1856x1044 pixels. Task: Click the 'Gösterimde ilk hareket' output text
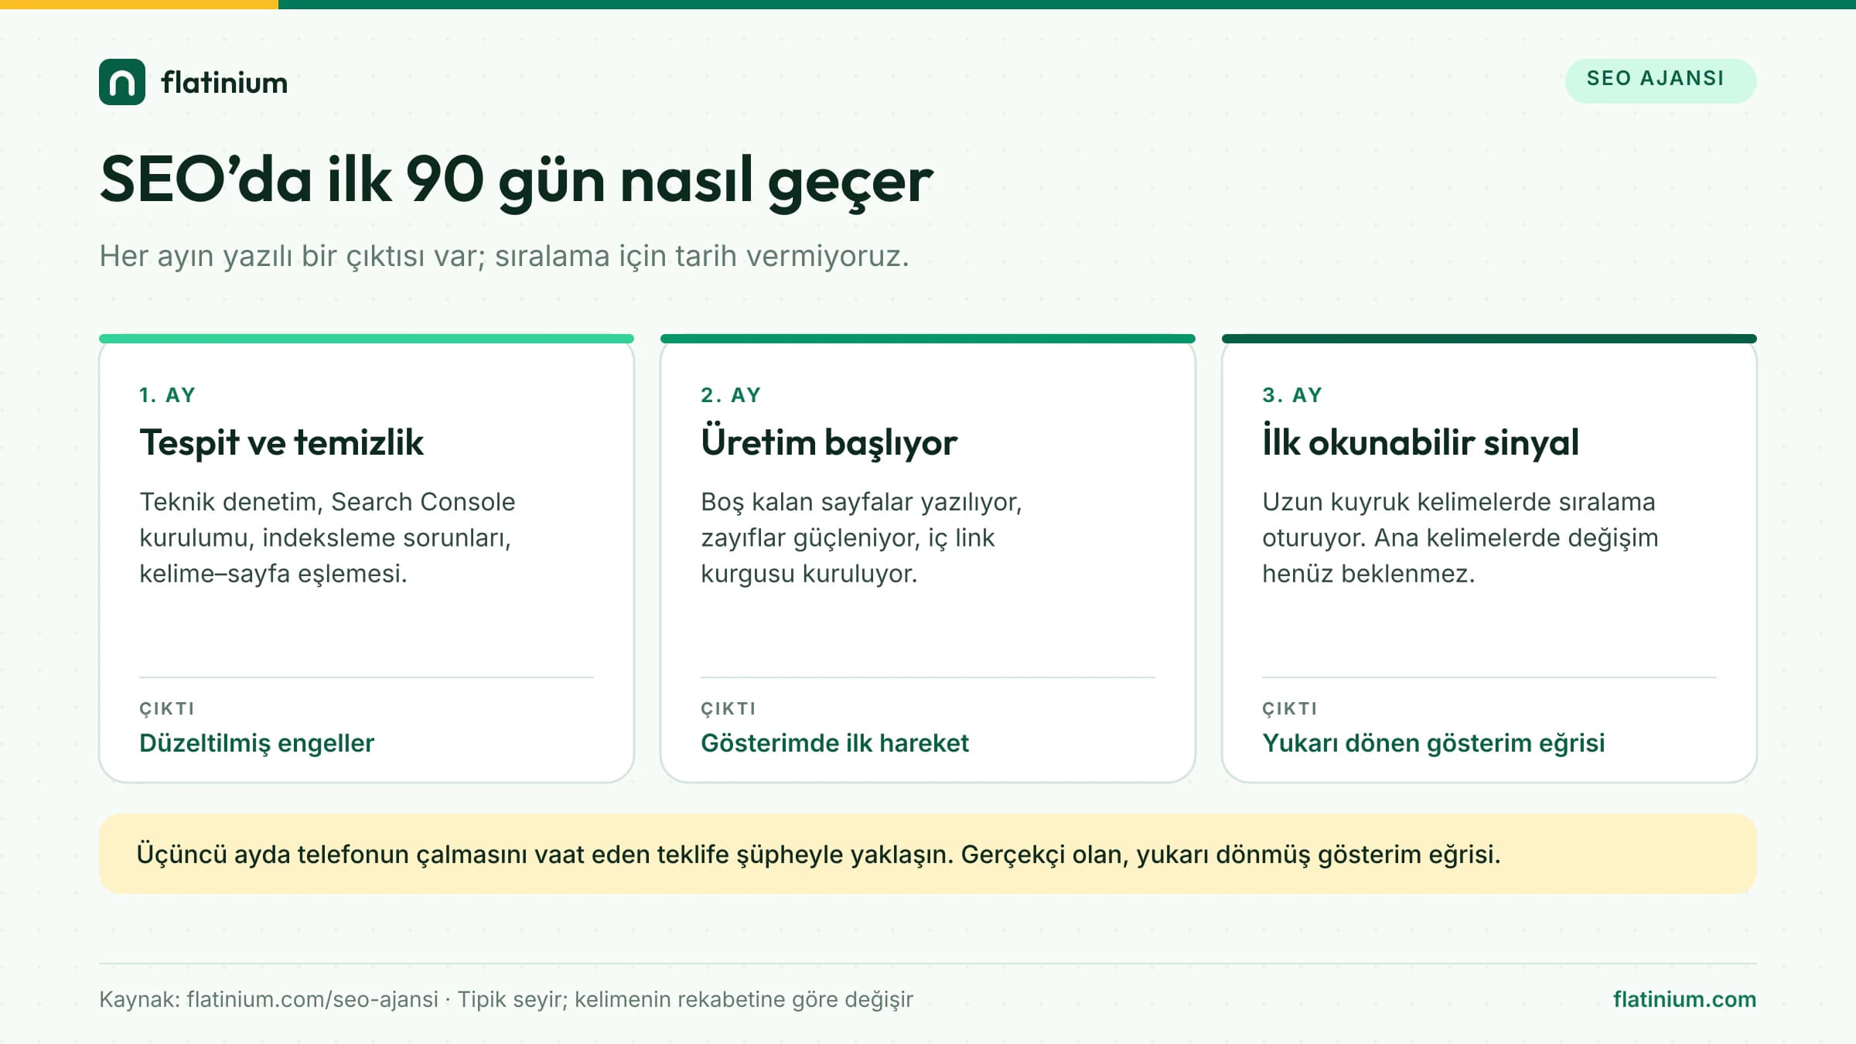click(834, 743)
